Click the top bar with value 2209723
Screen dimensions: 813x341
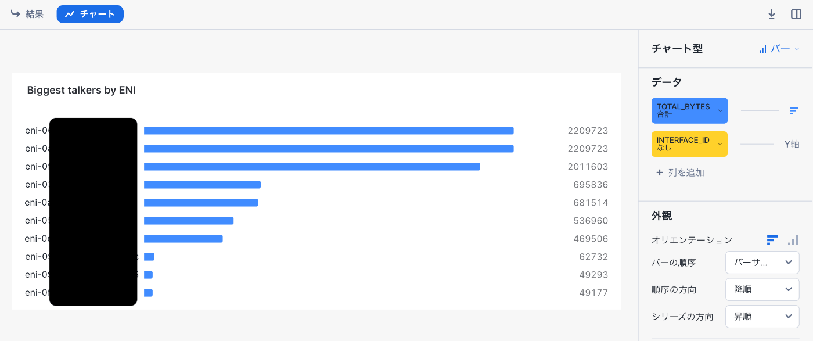tap(329, 131)
